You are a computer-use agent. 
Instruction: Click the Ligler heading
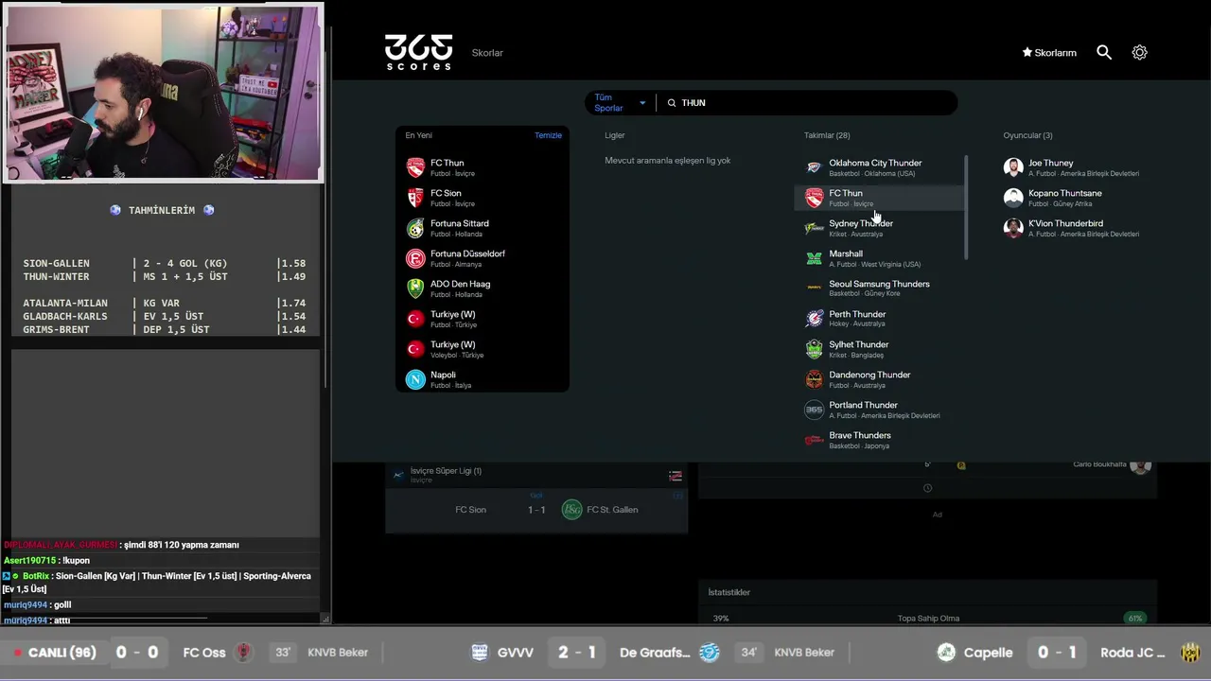point(615,135)
